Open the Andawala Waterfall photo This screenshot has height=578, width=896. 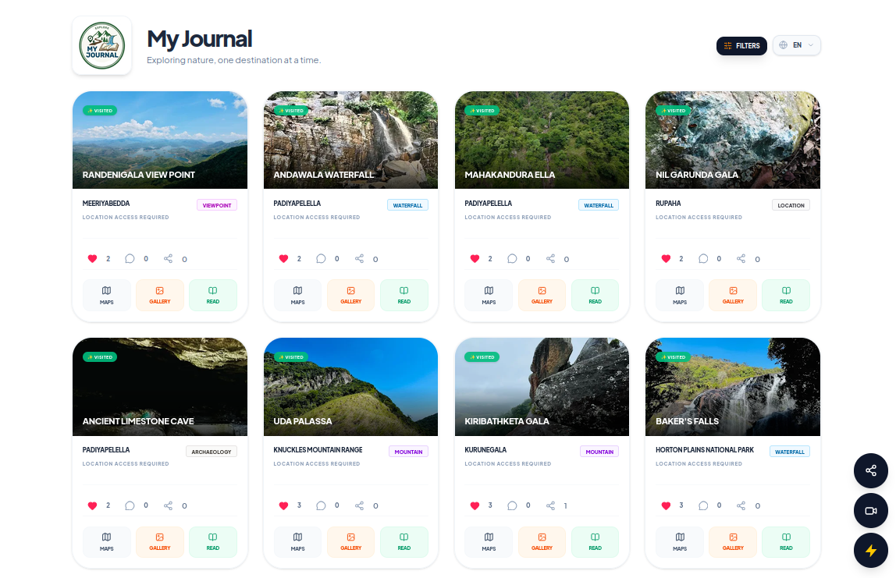pyautogui.click(x=351, y=140)
